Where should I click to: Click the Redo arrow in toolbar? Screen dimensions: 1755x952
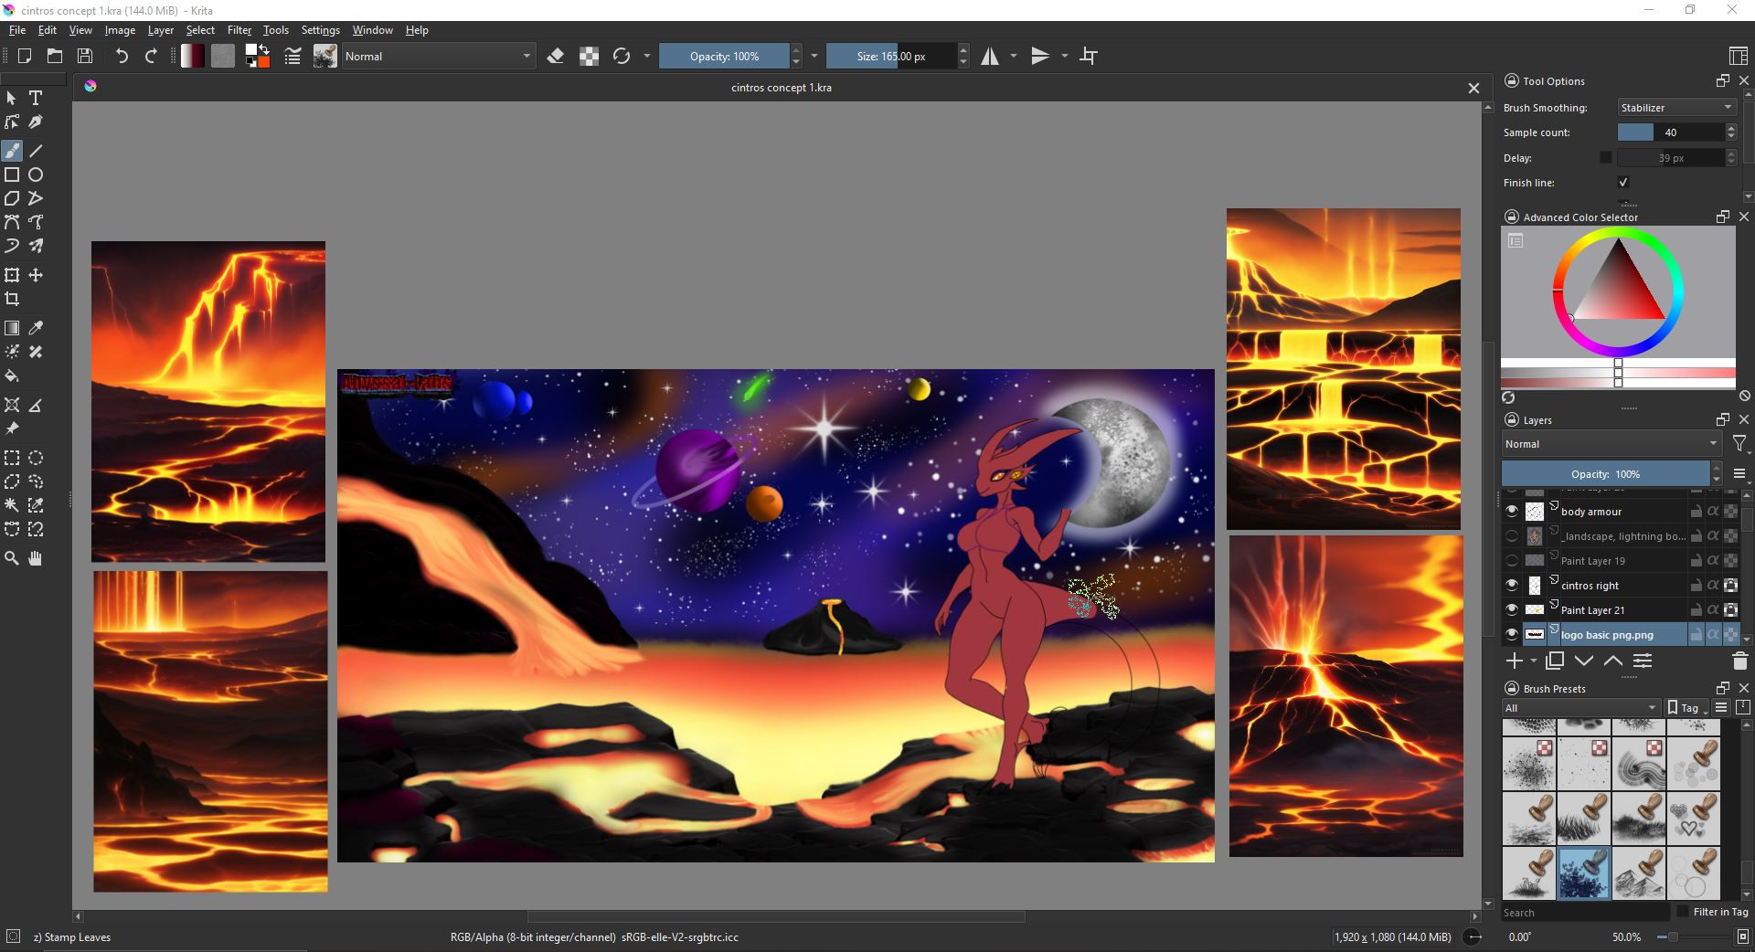tap(151, 56)
